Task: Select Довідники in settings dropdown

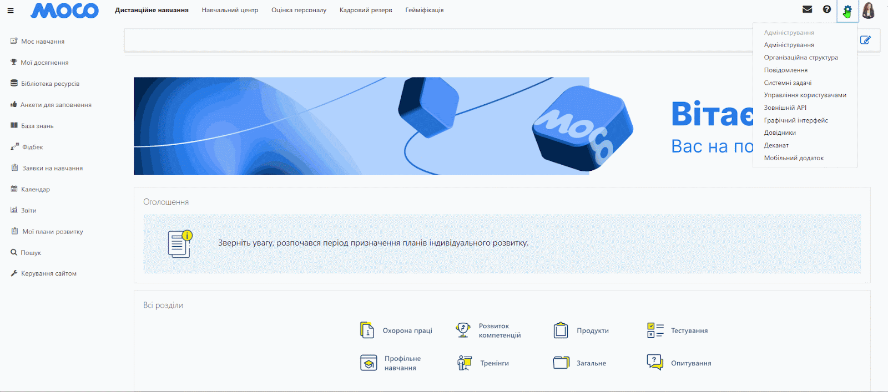Action: tap(780, 133)
